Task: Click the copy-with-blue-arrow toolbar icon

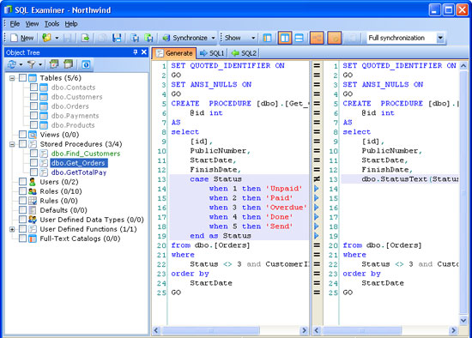Action: (x=135, y=38)
